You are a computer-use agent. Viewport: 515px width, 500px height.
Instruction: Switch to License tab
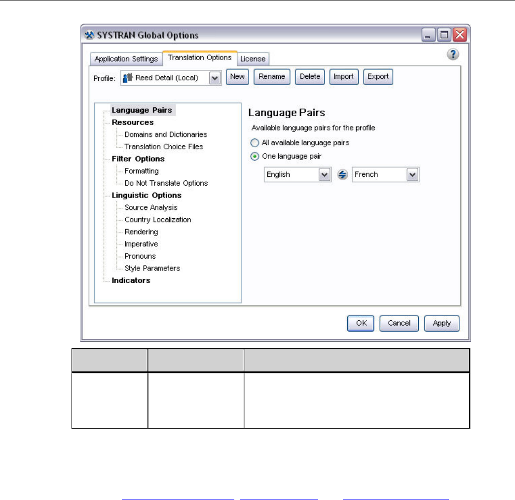253,59
